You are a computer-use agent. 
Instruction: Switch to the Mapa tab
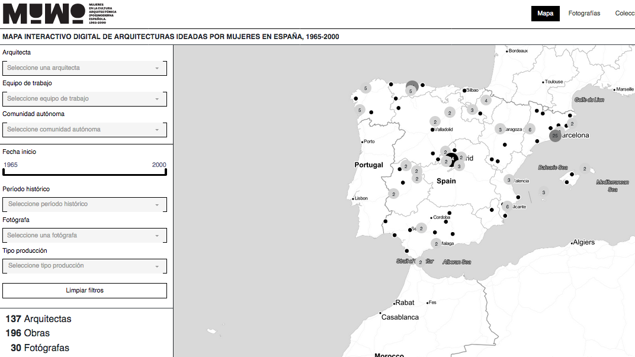click(x=545, y=13)
